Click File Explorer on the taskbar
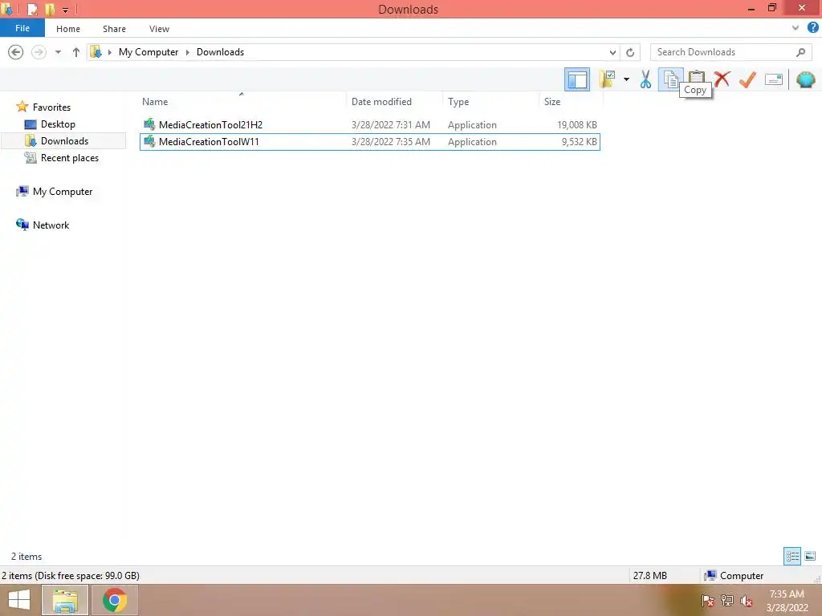The height and width of the screenshot is (616, 822). (x=64, y=600)
